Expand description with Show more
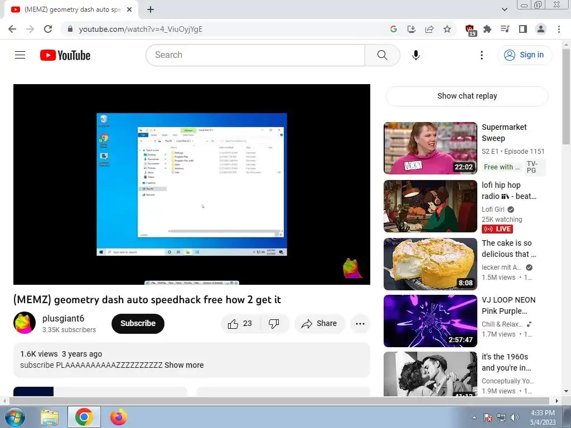571x428 pixels. pyautogui.click(x=184, y=365)
